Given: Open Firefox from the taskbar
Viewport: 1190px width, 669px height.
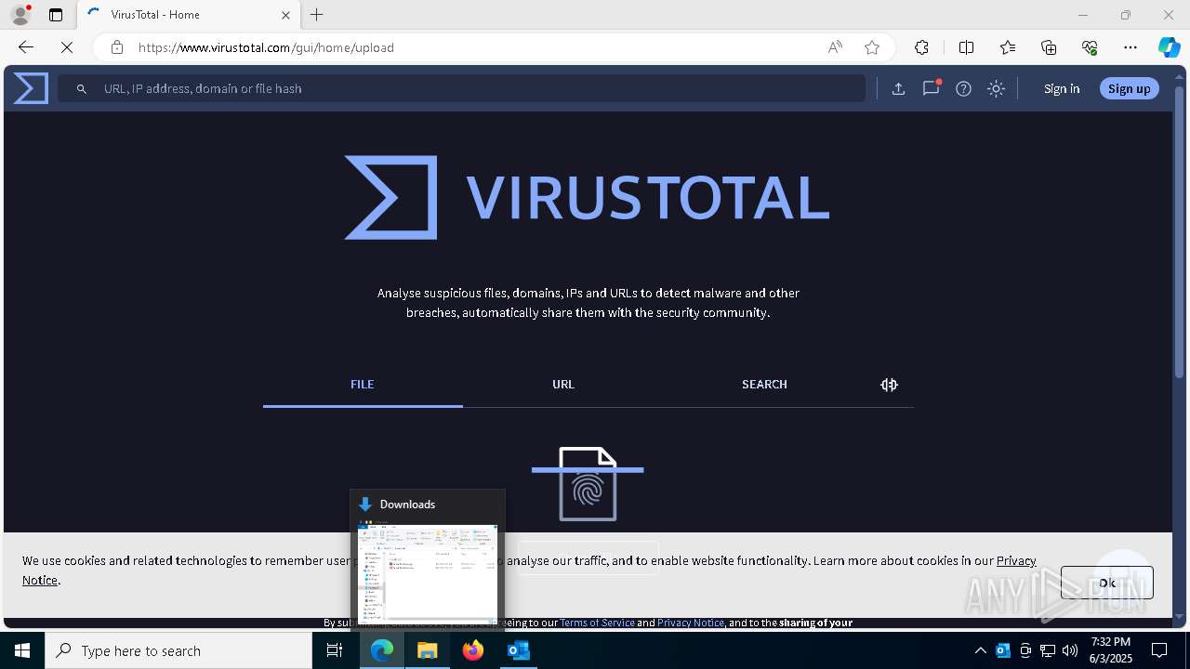Looking at the screenshot, I should point(473,650).
